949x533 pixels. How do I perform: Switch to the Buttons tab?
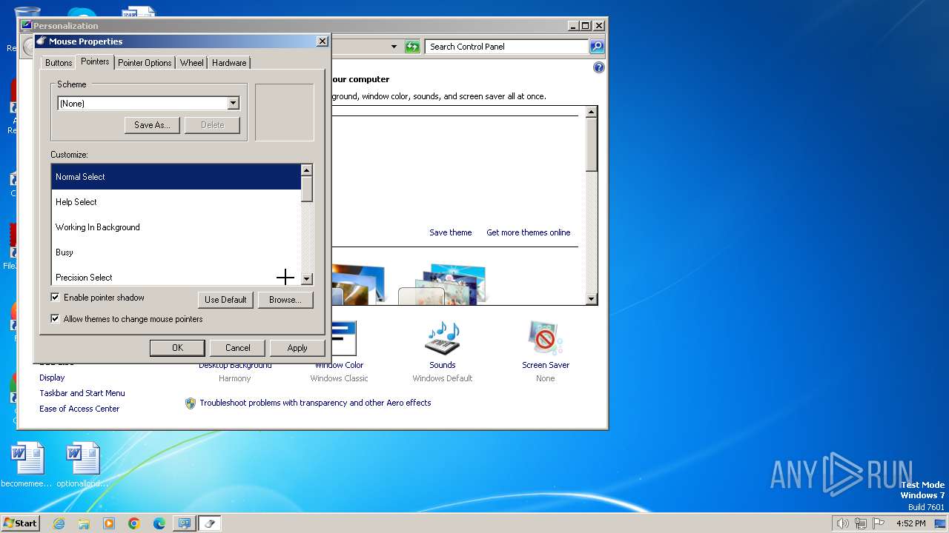click(59, 63)
